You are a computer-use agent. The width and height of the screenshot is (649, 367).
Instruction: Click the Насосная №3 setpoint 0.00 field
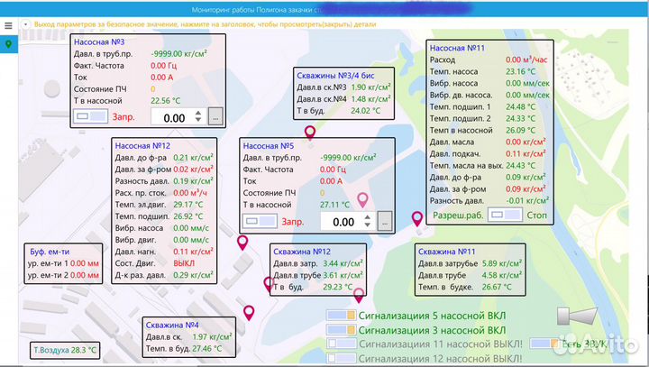174,117
